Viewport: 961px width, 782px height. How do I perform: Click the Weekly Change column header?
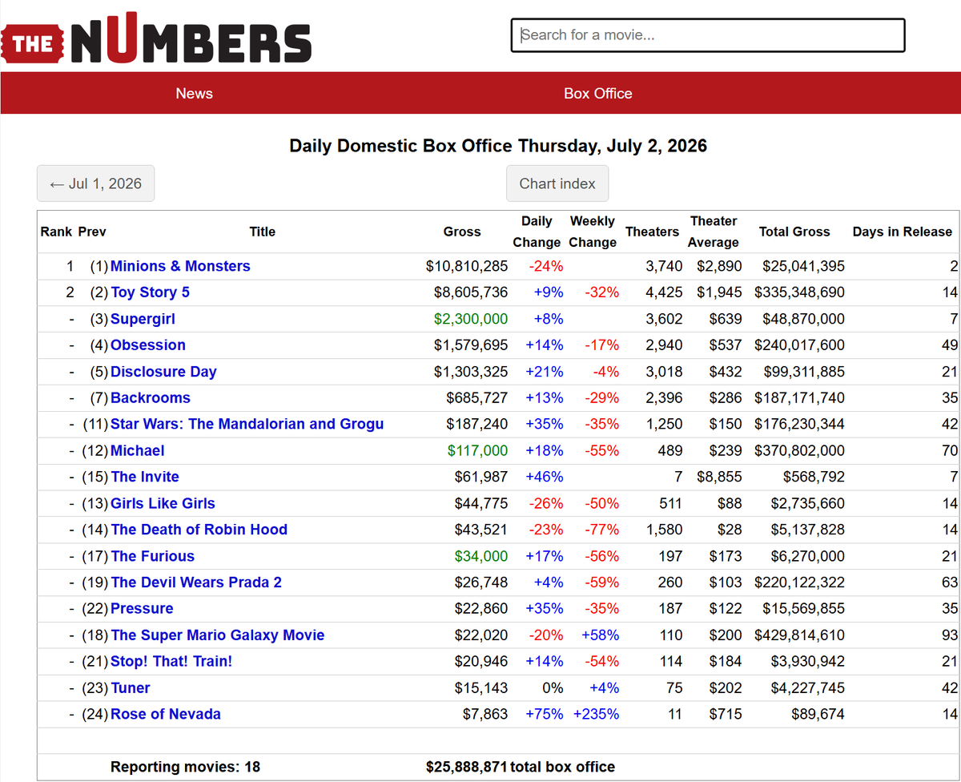pyautogui.click(x=593, y=232)
